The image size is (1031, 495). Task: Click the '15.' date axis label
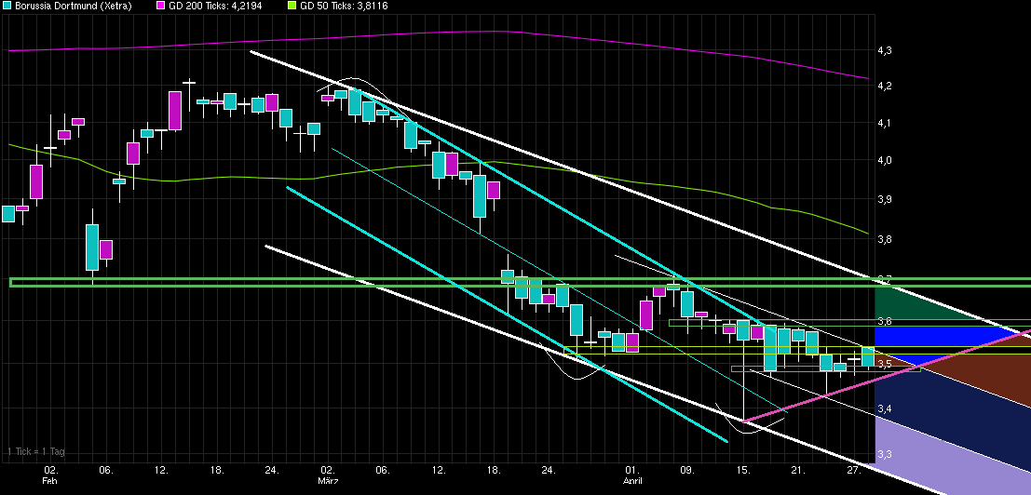pyautogui.click(x=743, y=471)
